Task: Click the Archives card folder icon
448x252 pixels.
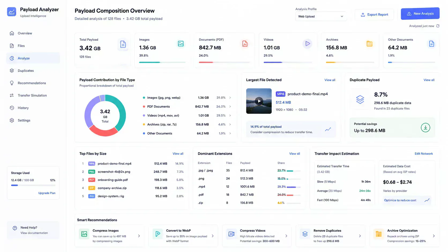Action: (x=369, y=44)
